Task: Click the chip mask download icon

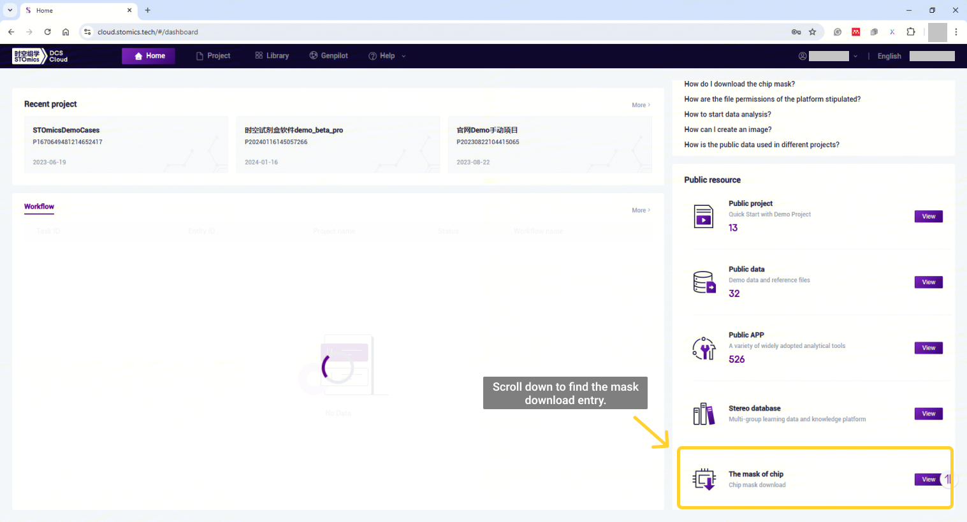Action: coord(704,479)
